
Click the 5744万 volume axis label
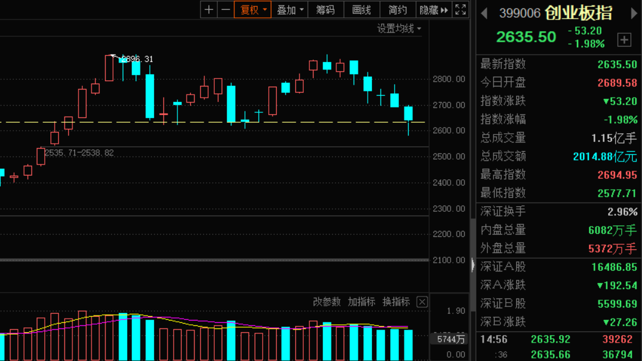pos(451,340)
